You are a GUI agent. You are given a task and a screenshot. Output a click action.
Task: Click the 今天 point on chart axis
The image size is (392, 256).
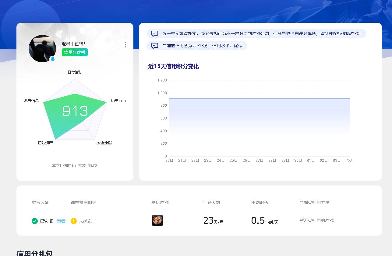tap(349, 161)
